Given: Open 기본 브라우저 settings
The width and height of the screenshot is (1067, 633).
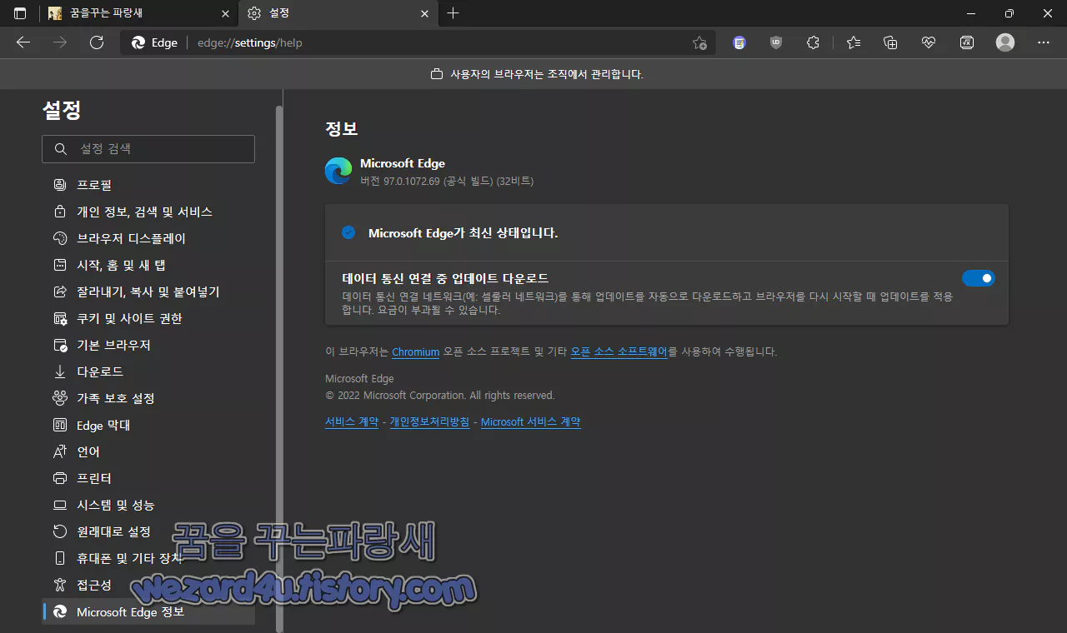Looking at the screenshot, I should coord(148,345).
